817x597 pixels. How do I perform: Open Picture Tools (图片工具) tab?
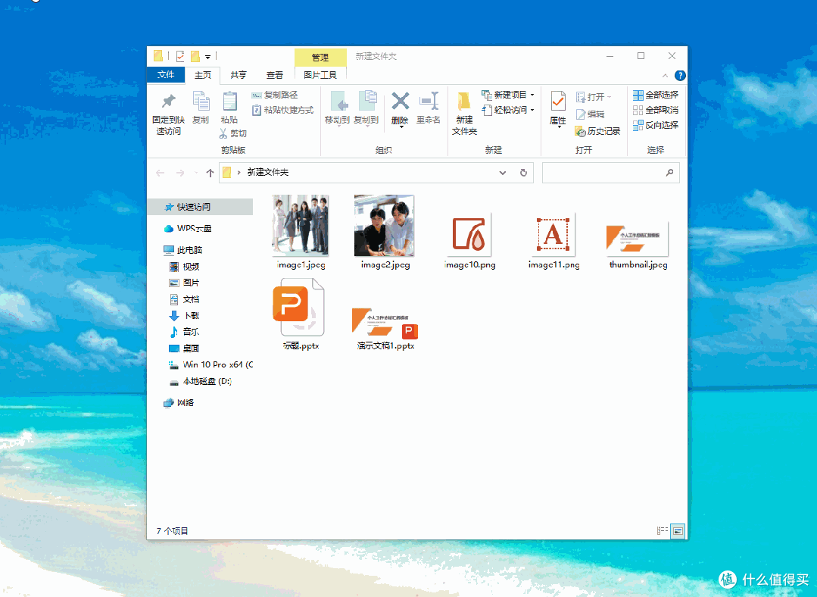[x=320, y=75]
